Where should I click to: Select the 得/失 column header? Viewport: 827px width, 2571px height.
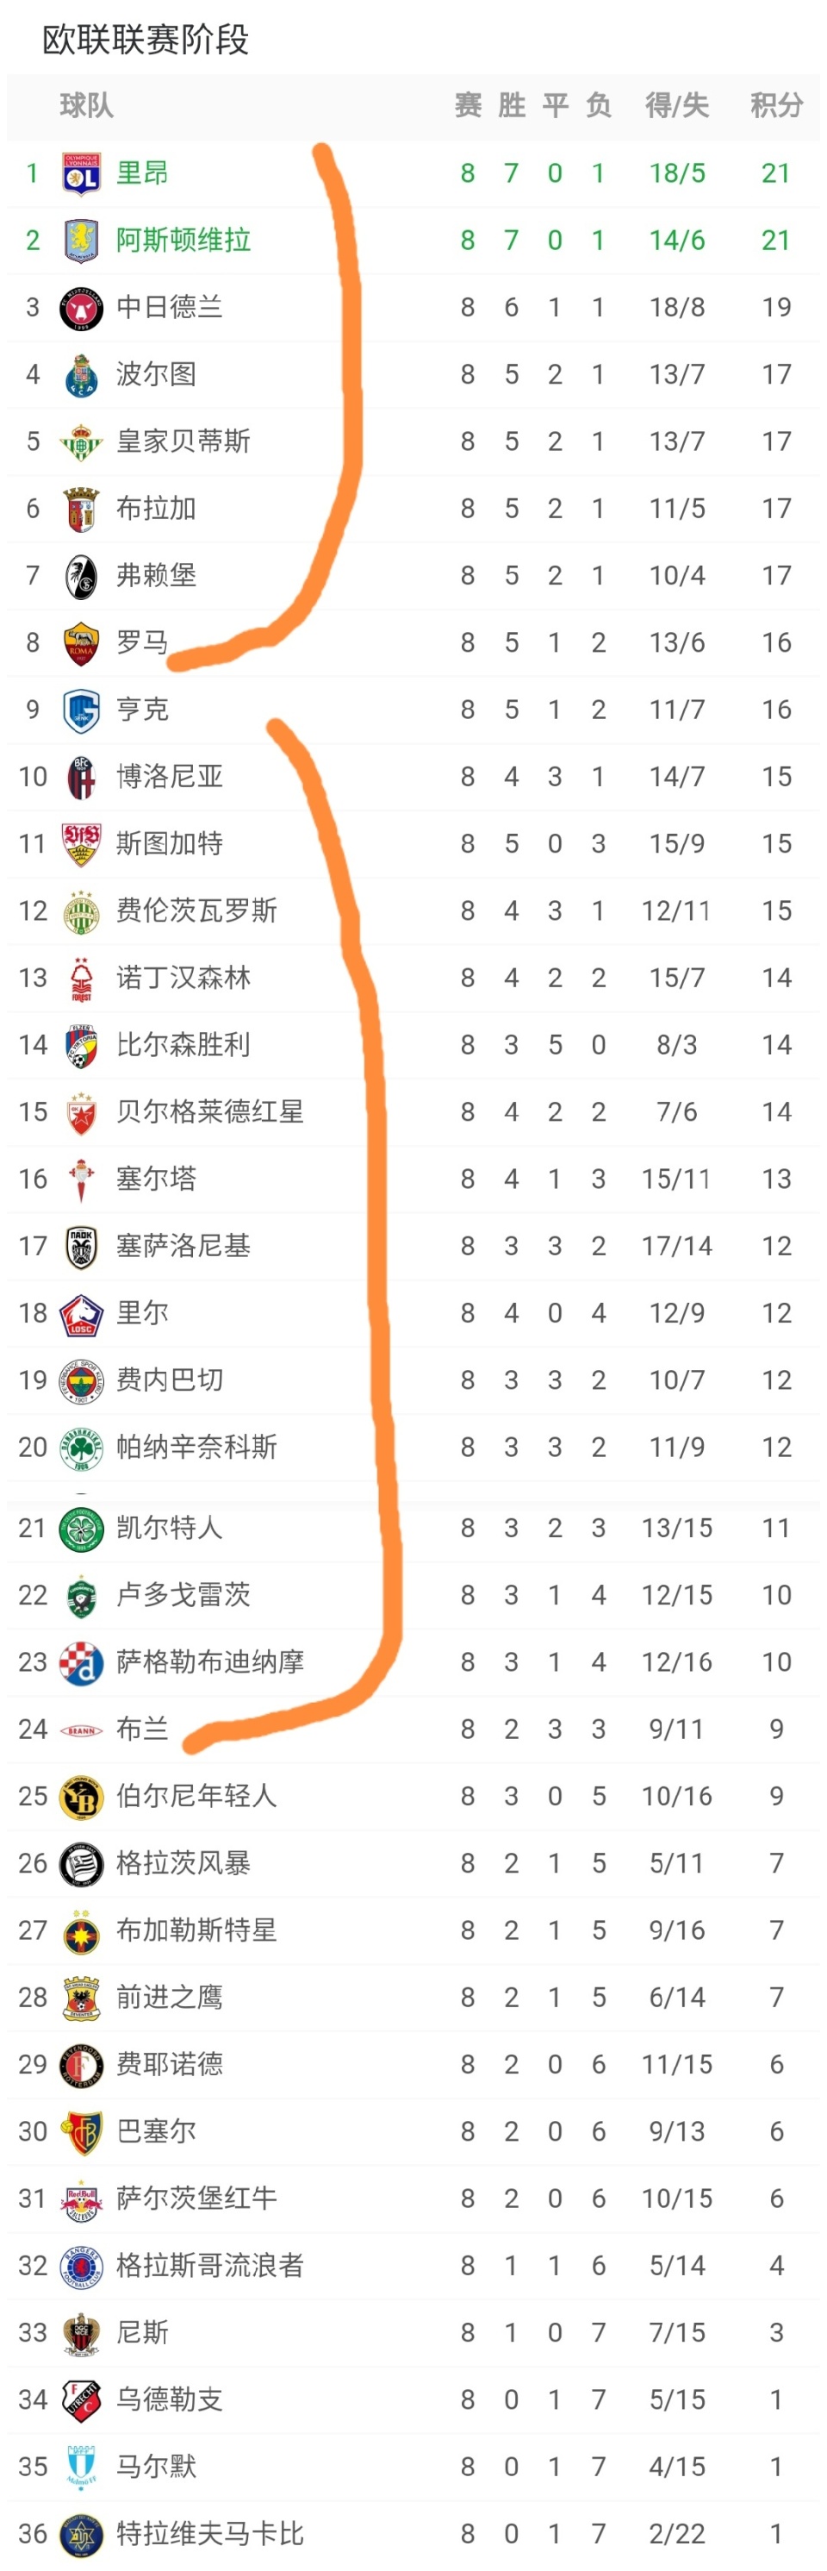(676, 105)
